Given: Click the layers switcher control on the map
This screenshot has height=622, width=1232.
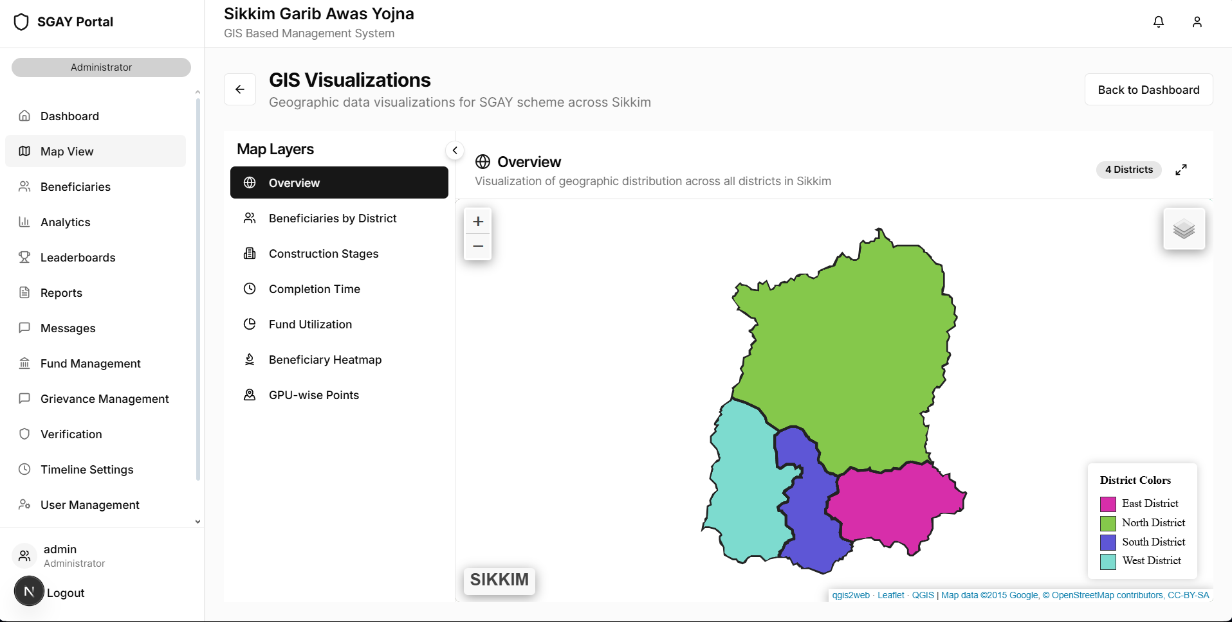Looking at the screenshot, I should pyautogui.click(x=1184, y=229).
